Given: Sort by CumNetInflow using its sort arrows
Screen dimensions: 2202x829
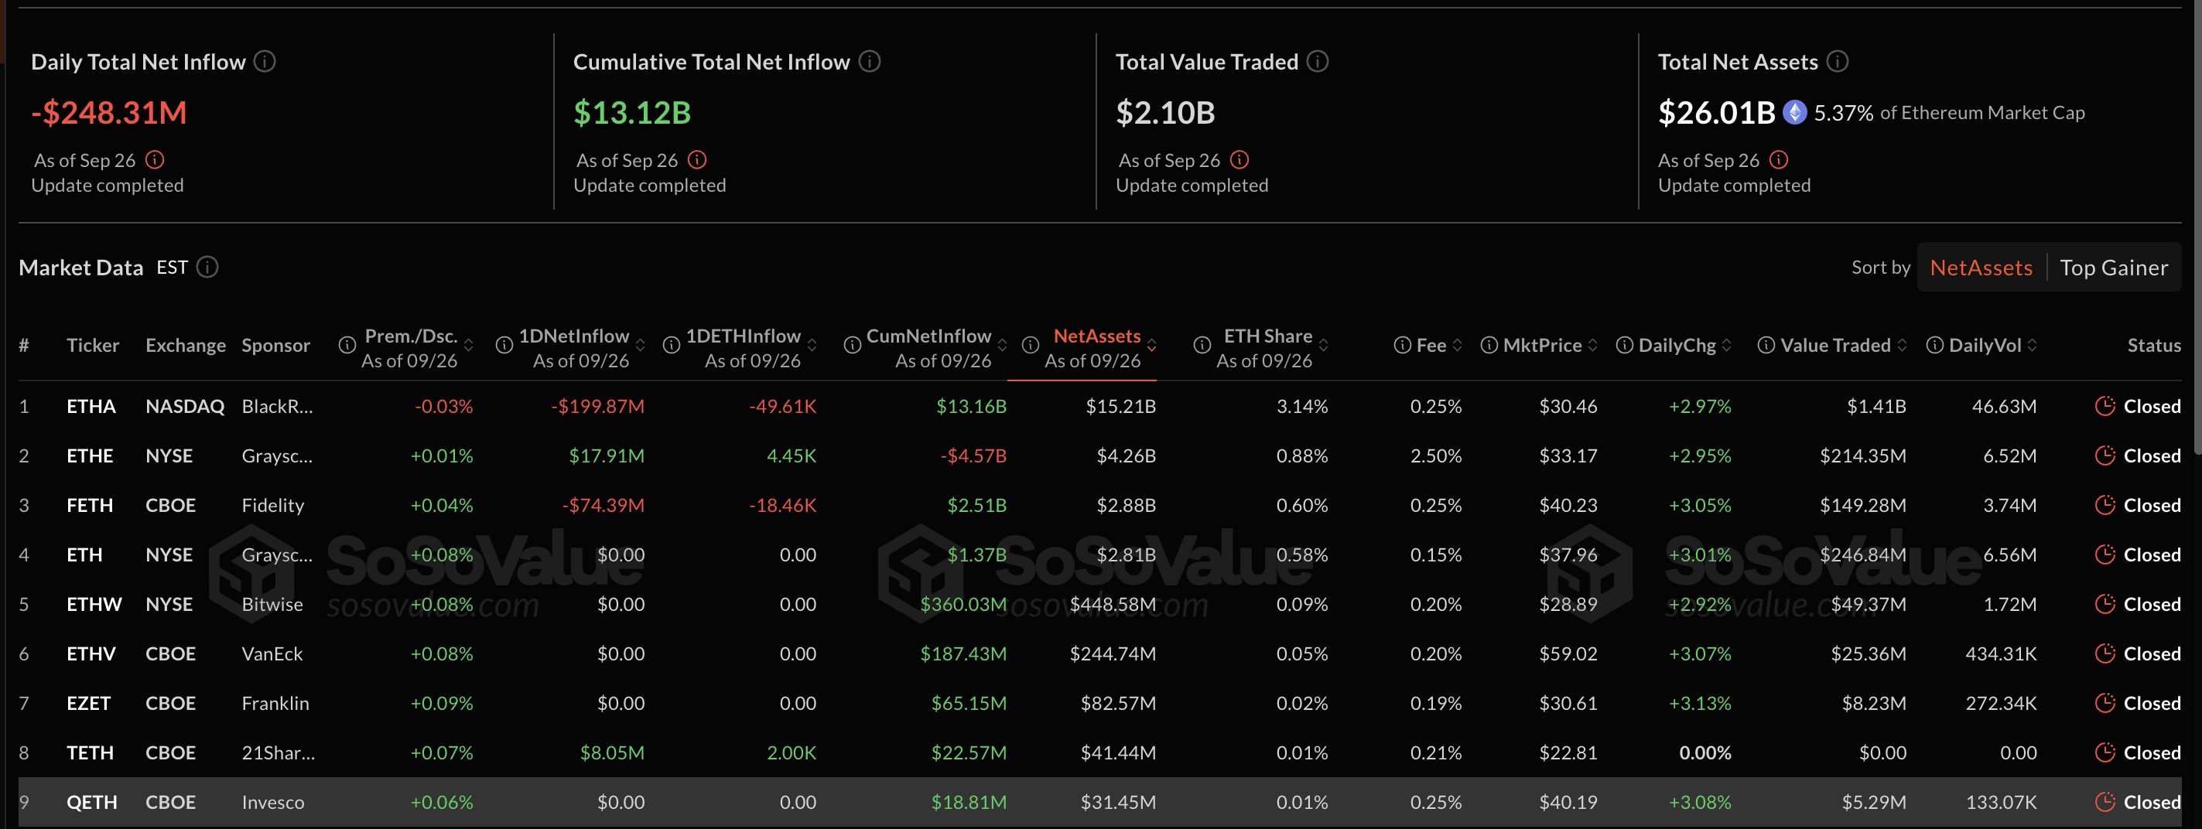Looking at the screenshot, I should [x=1003, y=345].
